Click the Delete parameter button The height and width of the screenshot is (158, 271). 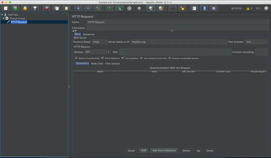[x=186, y=151]
